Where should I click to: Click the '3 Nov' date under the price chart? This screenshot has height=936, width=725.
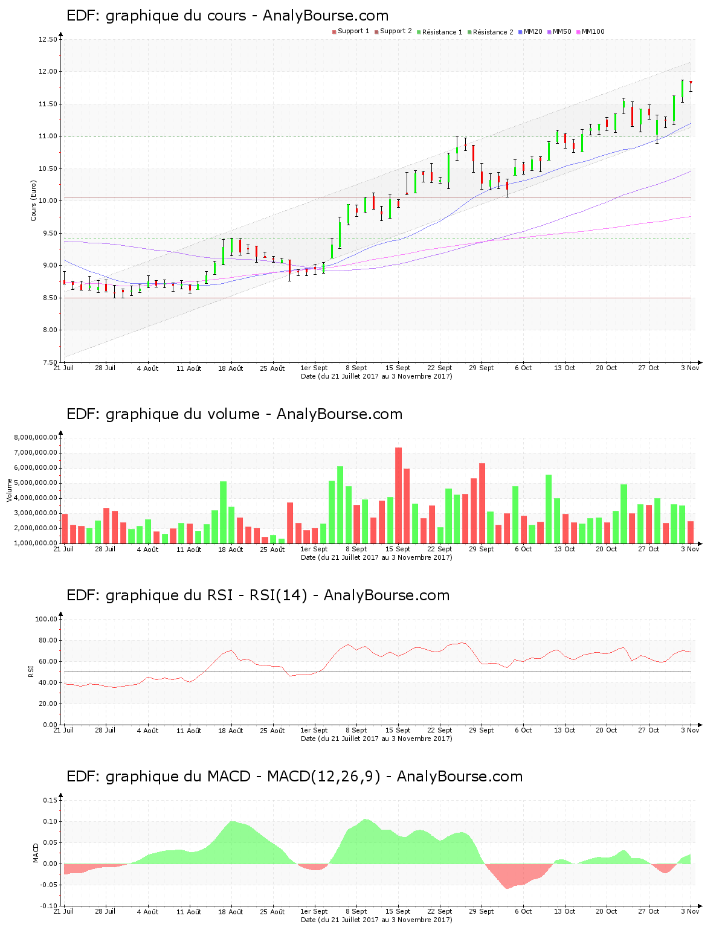pos(690,368)
